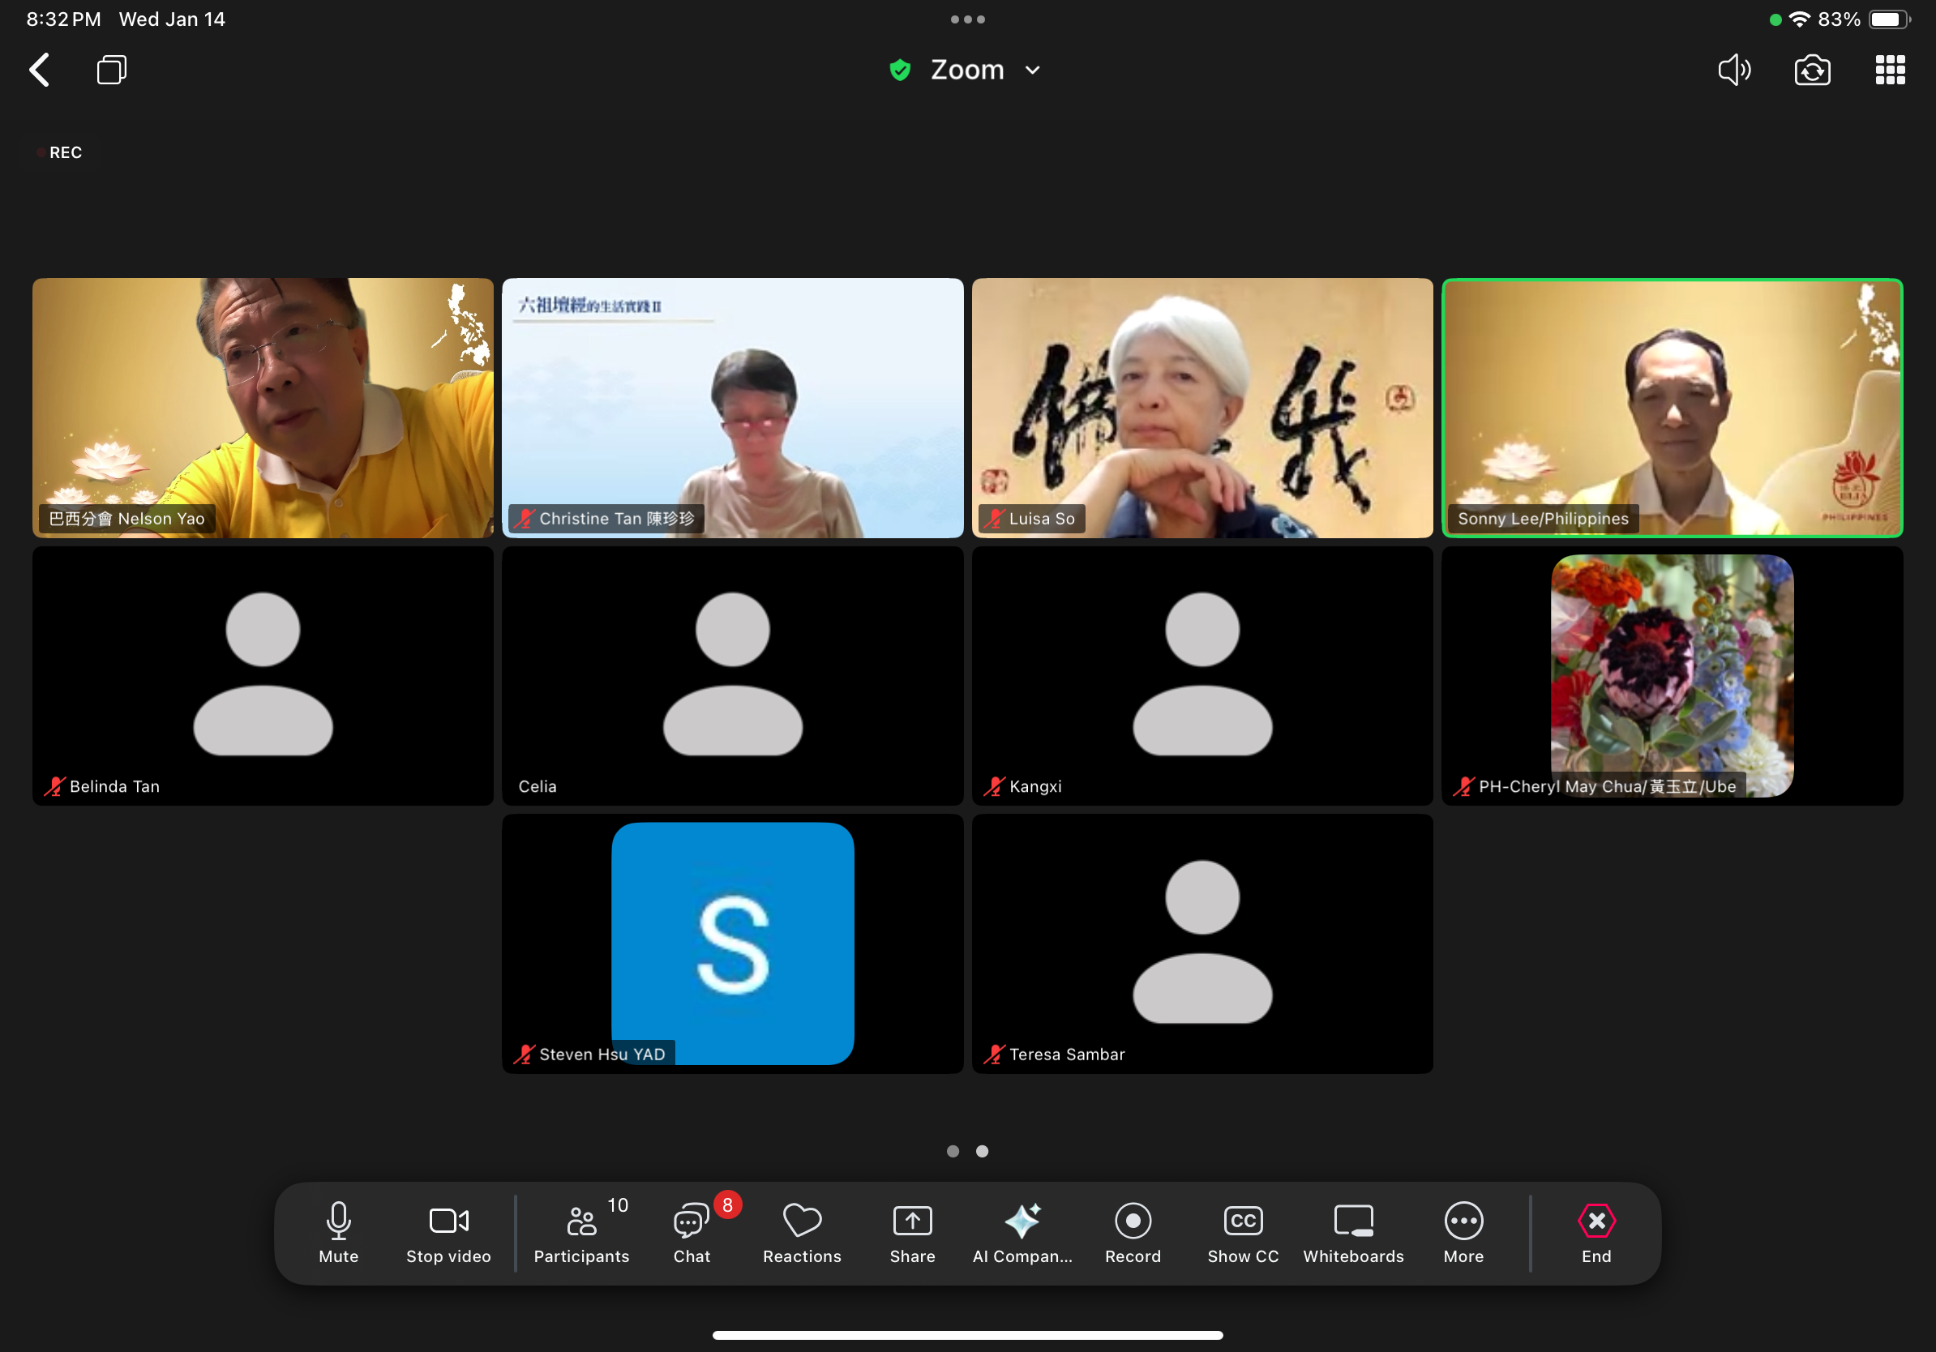Switch camera with the flip icon
The height and width of the screenshot is (1352, 1936).
pos(1812,70)
